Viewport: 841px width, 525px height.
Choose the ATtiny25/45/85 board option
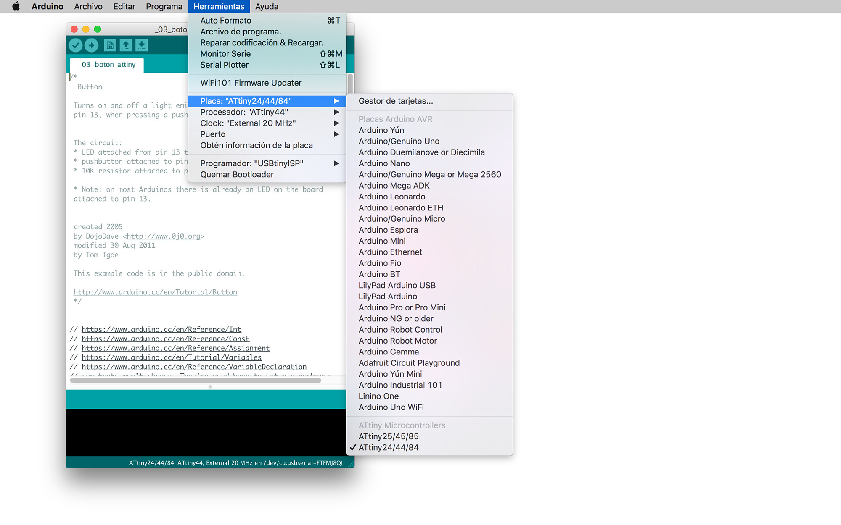[x=429, y=436]
